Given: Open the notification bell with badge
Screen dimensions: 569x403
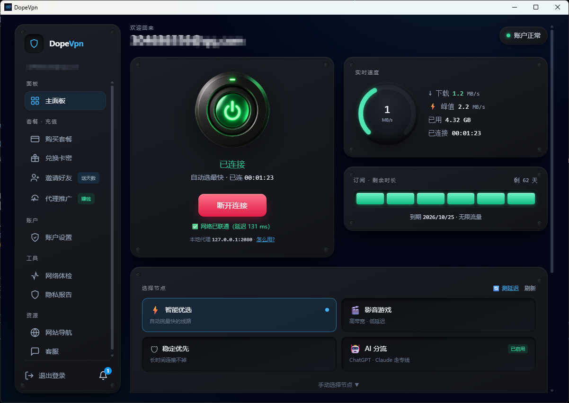Looking at the screenshot, I should click(x=104, y=375).
